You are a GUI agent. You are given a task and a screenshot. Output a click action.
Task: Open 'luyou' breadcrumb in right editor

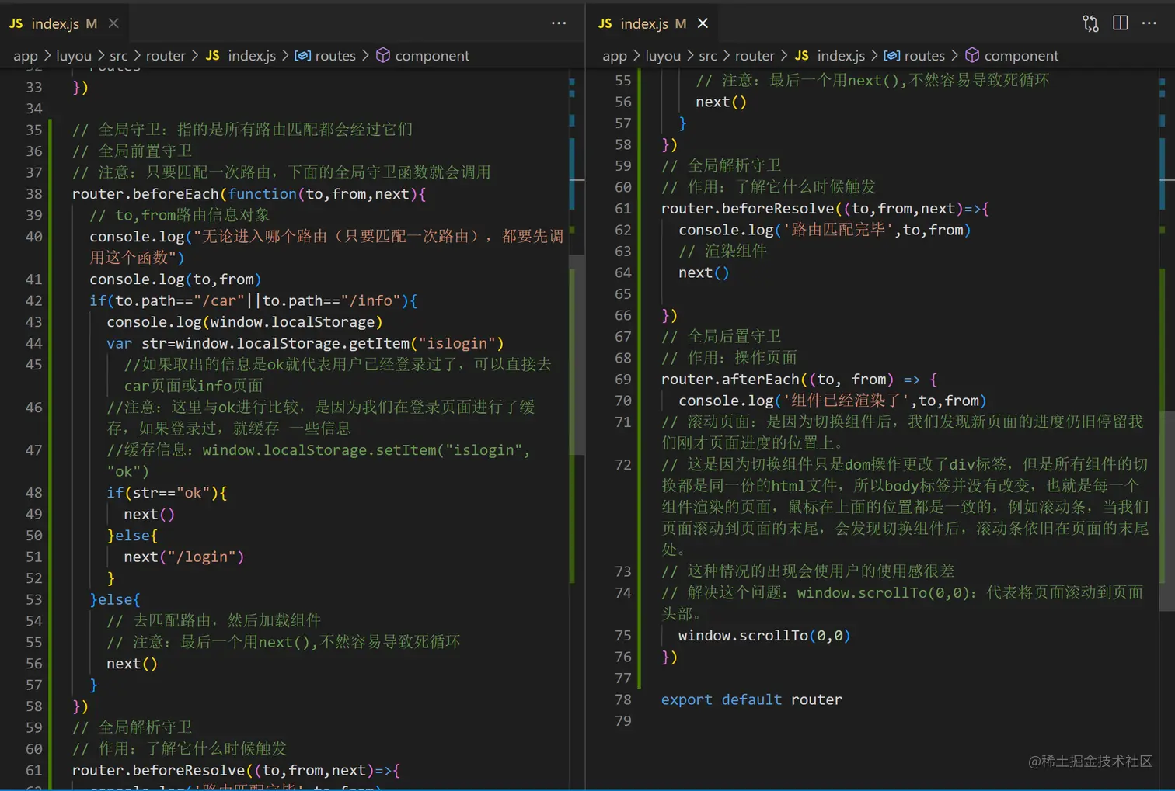tap(663, 56)
